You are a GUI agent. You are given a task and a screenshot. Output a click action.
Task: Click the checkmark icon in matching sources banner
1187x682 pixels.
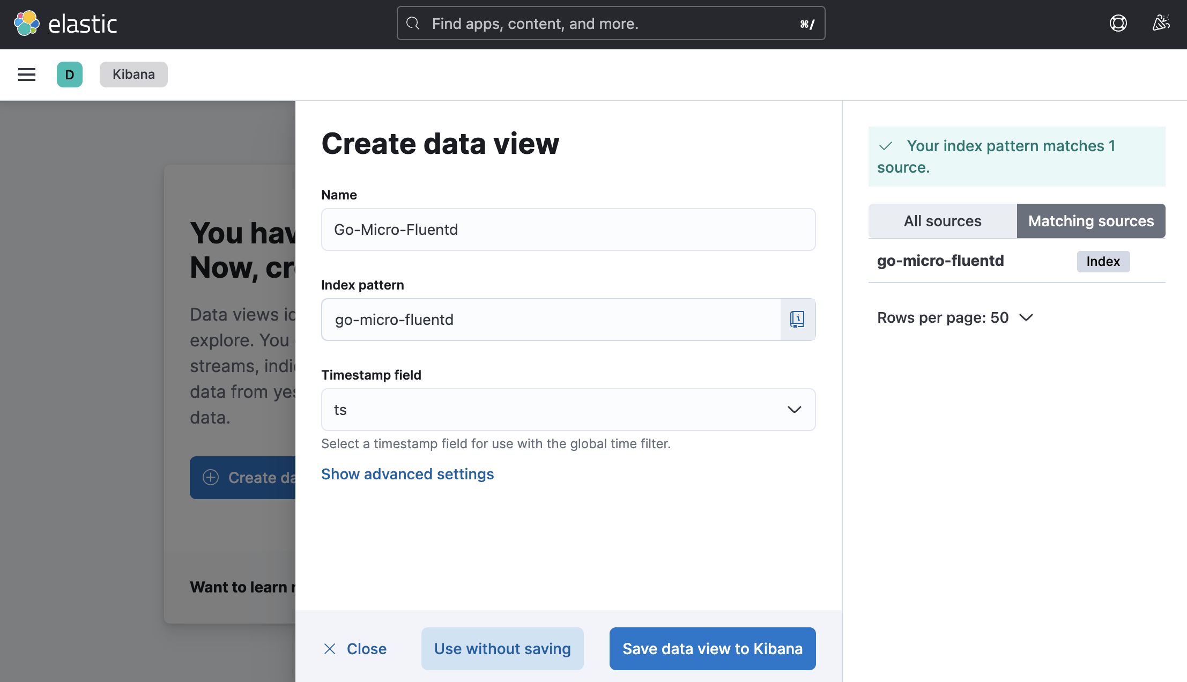tap(886, 145)
